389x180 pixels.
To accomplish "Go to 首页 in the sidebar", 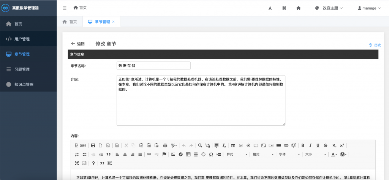I will (x=28, y=24).
